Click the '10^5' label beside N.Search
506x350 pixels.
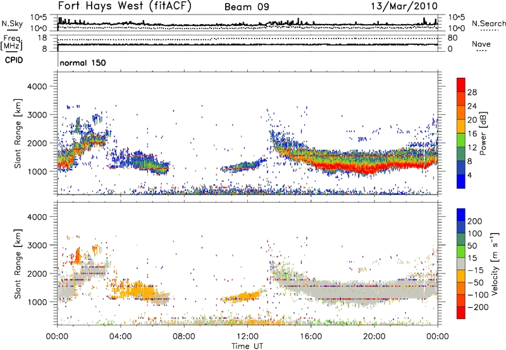coord(457,18)
